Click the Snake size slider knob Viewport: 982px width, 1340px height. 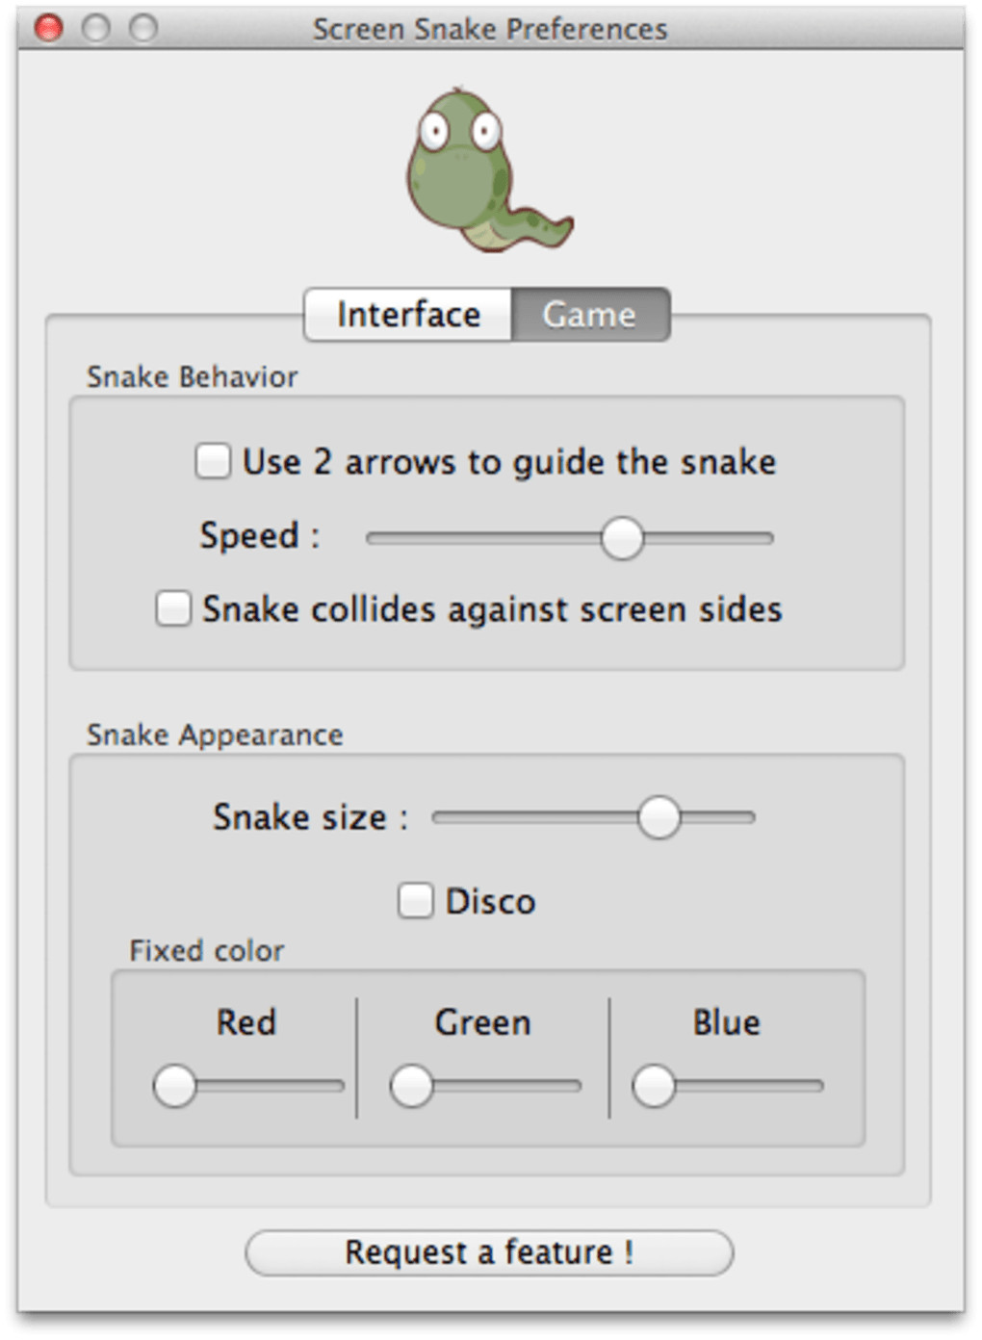pos(659,817)
